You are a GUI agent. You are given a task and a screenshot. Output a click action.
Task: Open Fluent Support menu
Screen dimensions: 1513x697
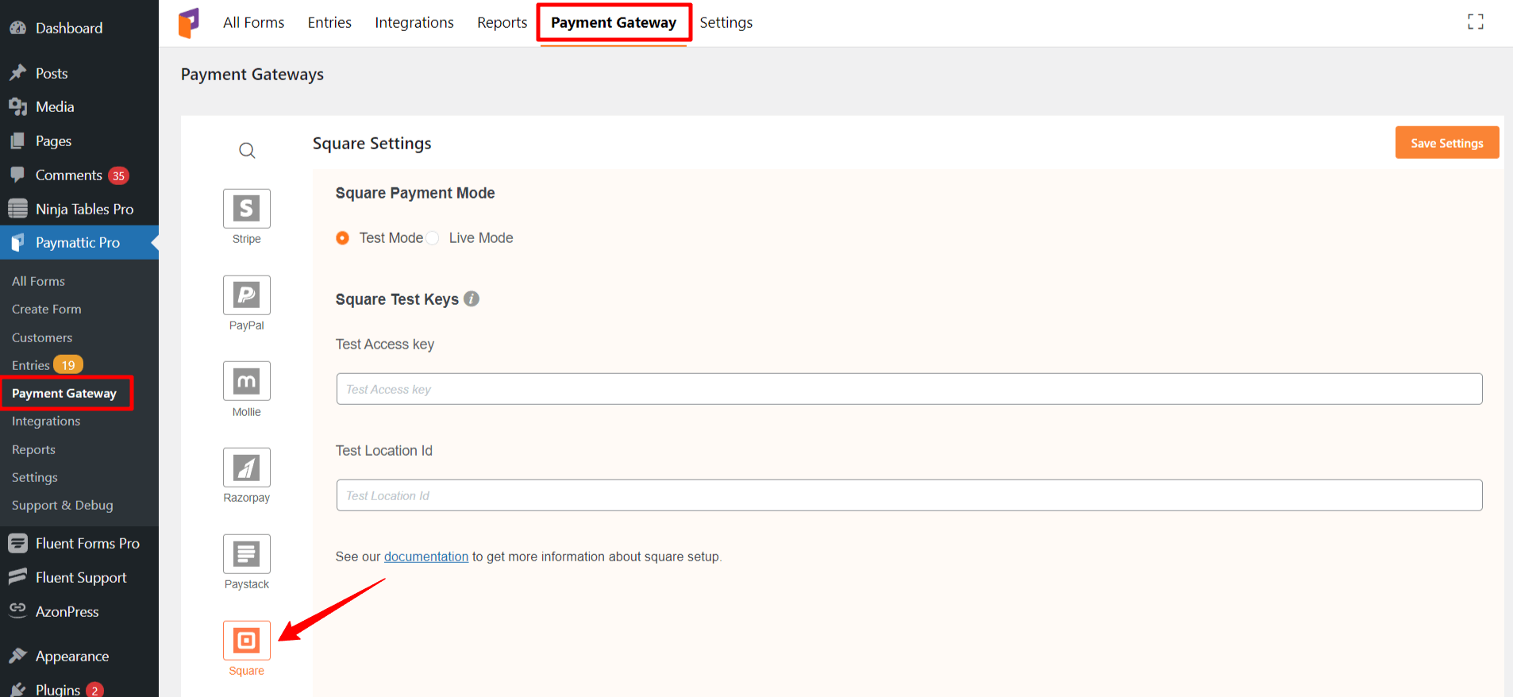click(79, 577)
